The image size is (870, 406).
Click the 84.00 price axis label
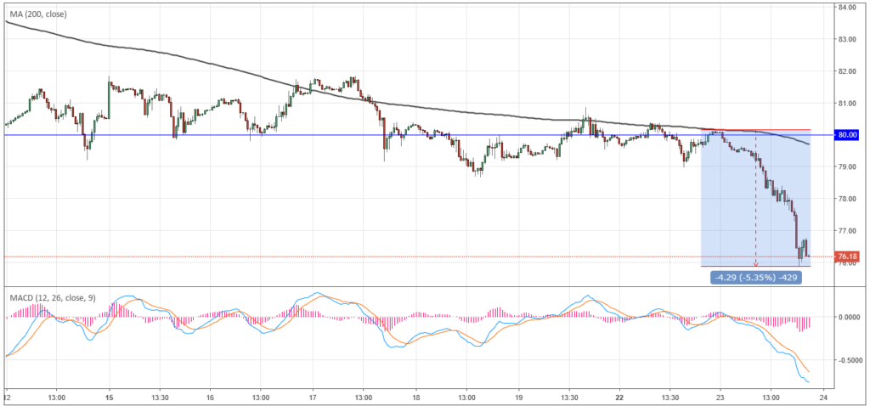pos(847,8)
